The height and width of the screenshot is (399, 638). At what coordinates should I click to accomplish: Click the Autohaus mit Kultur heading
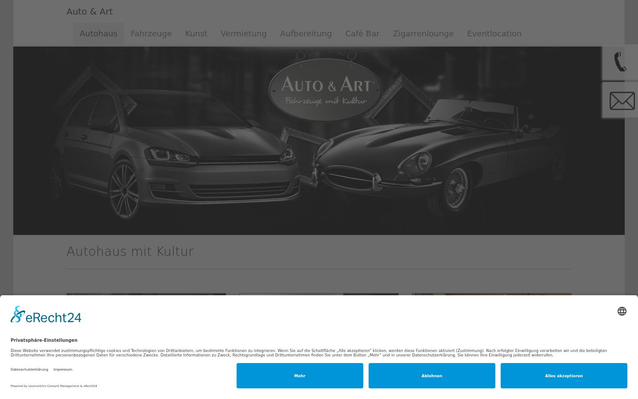tap(130, 251)
